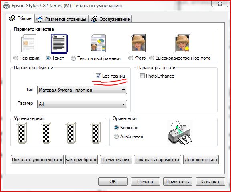Switch to the Разметка страницы tab
Viewport: 231px width, 192px height.
(62, 19)
